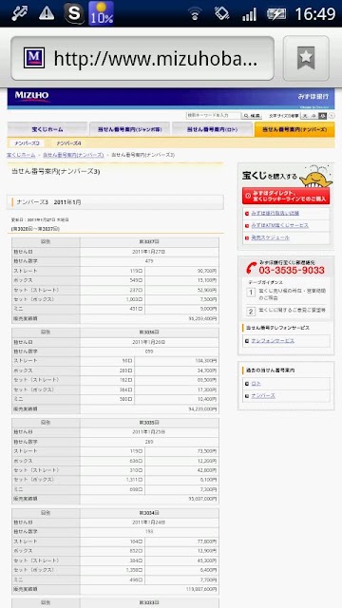Image resolution: width=342 pixels, height=608 pixels.
Task: Tap the Mizuho site favicon in address bar
Action: click(x=34, y=58)
